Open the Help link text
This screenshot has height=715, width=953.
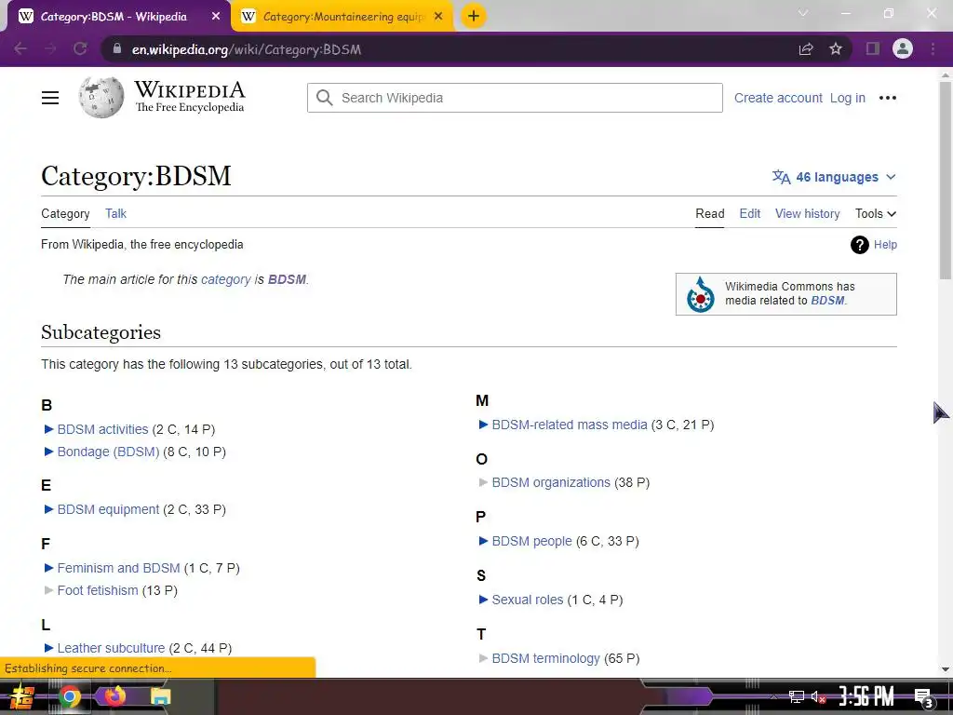(x=885, y=245)
